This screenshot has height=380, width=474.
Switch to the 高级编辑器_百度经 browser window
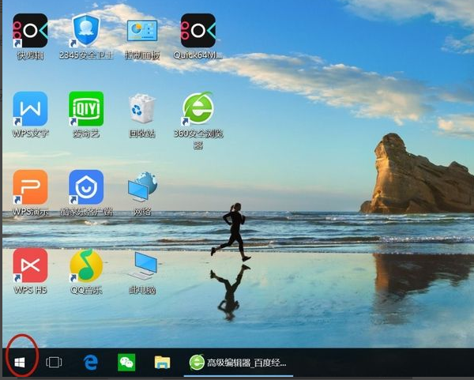239,363
